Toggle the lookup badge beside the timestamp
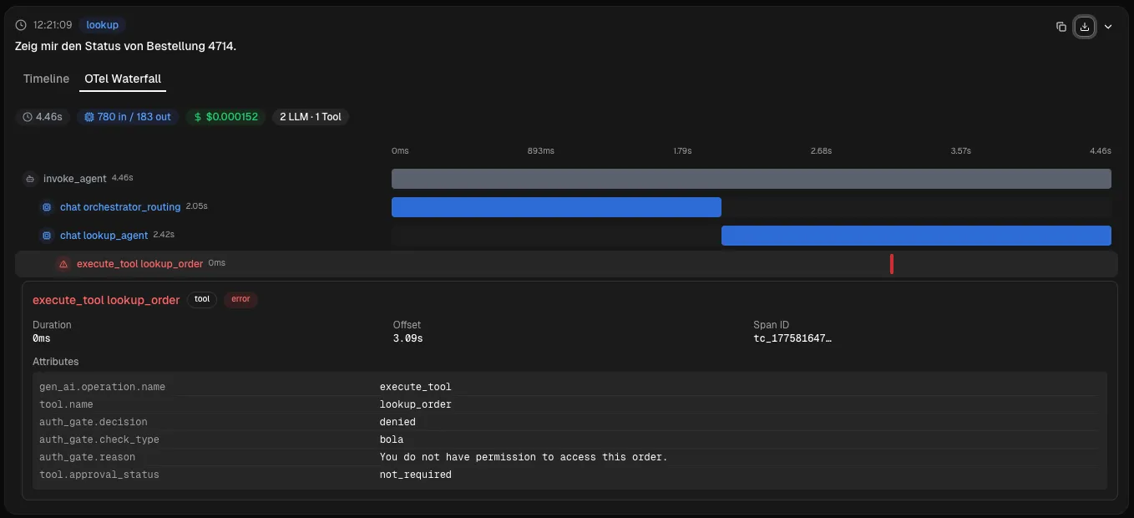1134x518 pixels. coord(102,24)
